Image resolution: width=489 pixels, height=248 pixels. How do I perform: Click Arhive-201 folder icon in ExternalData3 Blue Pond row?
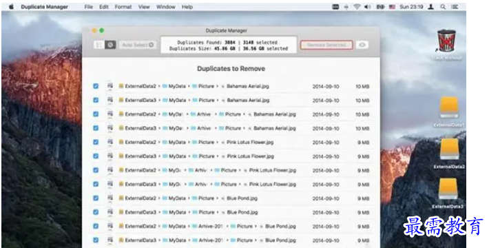point(195,240)
